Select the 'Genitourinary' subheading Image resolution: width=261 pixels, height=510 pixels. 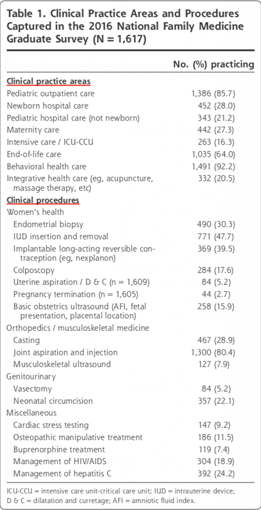pyautogui.click(x=31, y=377)
